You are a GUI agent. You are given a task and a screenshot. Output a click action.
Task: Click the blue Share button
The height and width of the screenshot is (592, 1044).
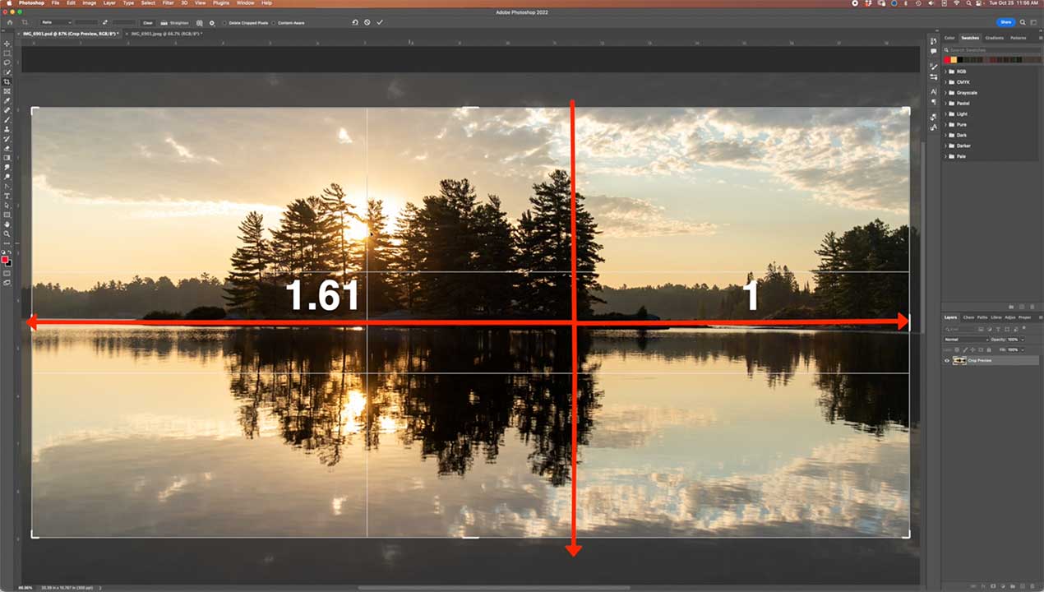(1005, 22)
